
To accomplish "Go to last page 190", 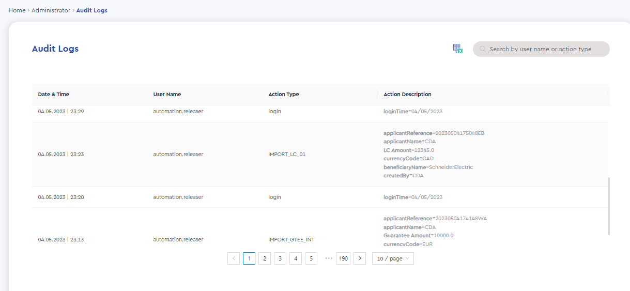I will point(344,258).
